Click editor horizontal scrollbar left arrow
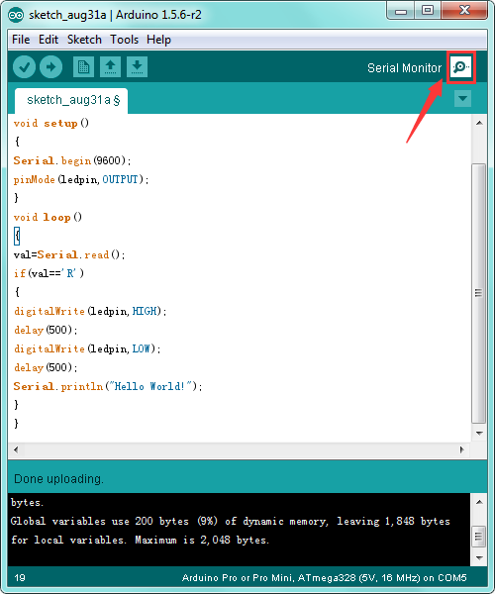 [x=16, y=449]
